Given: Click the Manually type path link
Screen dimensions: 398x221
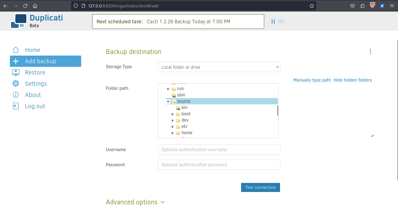Looking at the screenshot, I should [312, 80].
